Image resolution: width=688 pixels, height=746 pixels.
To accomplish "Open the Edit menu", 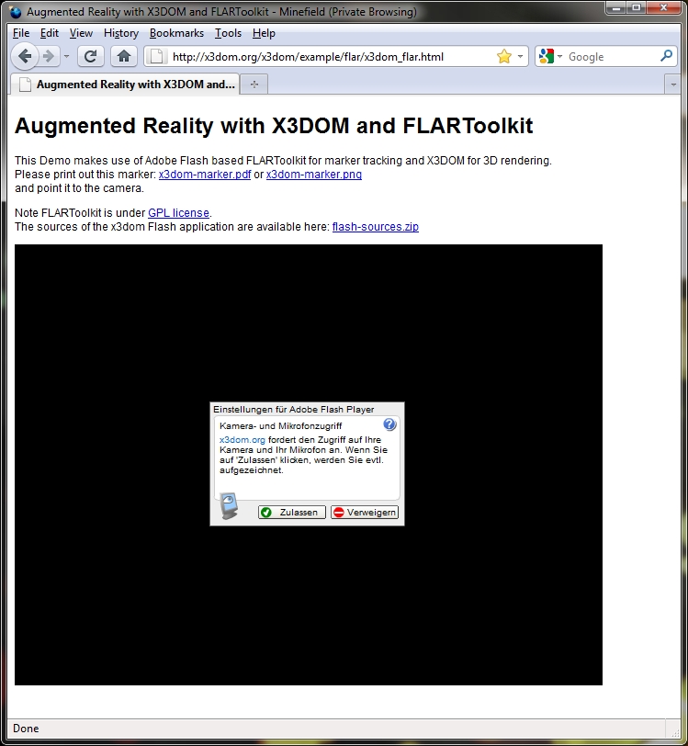I will pyautogui.click(x=49, y=33).
